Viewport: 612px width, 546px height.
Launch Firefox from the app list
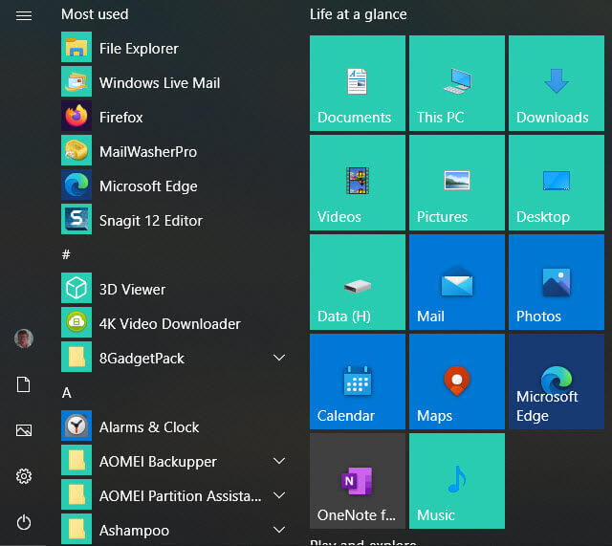(x=176, y=117)
